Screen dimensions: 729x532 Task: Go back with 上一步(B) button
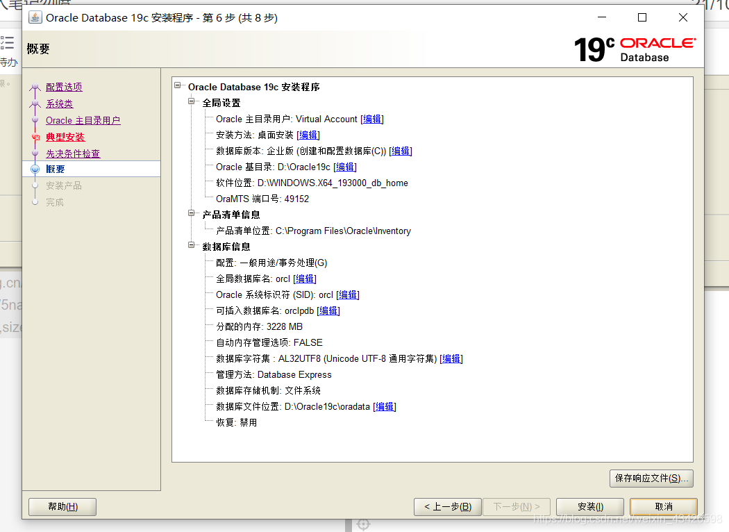point(448,507)
